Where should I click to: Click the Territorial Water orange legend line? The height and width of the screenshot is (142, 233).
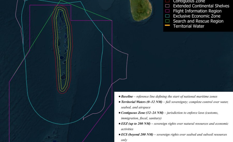[167, 25]
